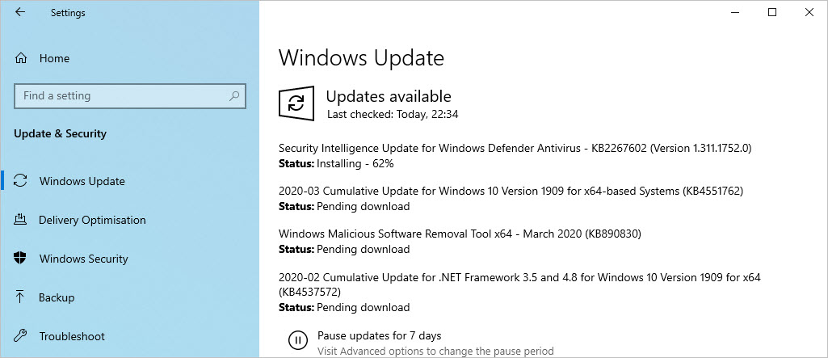Click the large refresh icon beside Updates available
This screenshot has width=828, height=358.
(x=296, y=103)
